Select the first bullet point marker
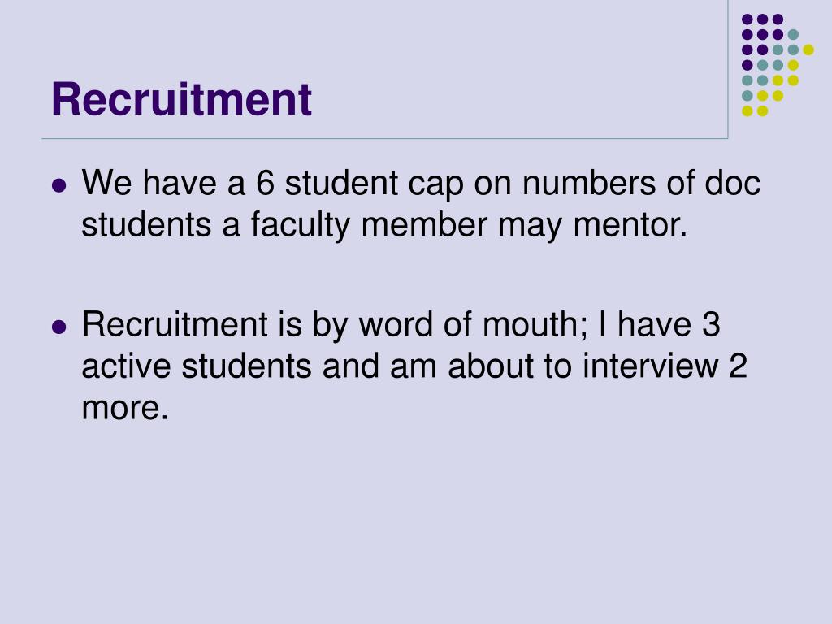This screenshot has width=832, height=624. click(59, 186)
